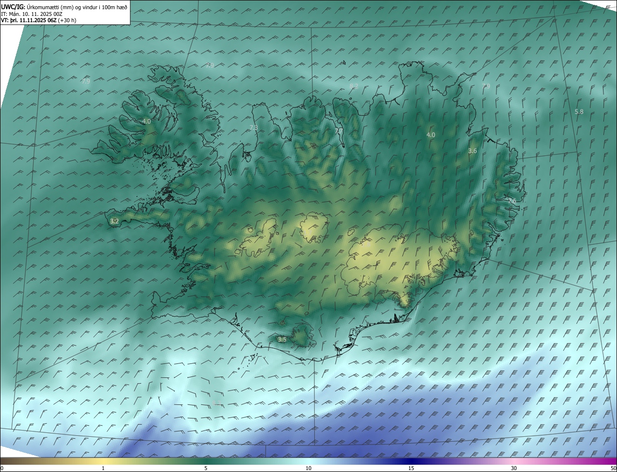617x472 pixels.
Task: Click the 3.5 value near the south coast
Action: pyautogui.click(x=282, y=339)
